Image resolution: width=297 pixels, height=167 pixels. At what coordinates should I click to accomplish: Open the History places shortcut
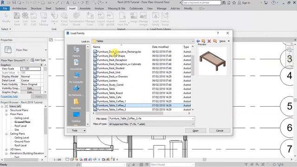pos(76,51)
